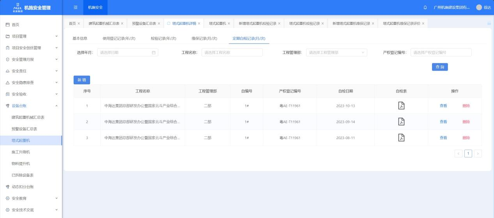Click the 产权登记编号 input field
Viewport: 494px width, 218px height.
441,52
